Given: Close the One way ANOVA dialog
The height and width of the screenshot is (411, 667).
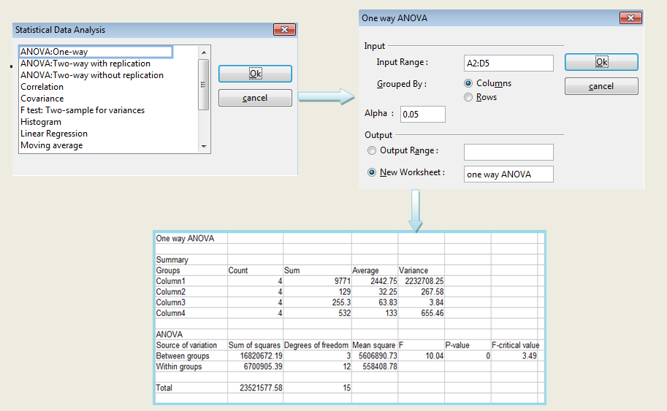Looking at the screenshot, I should 630,18.
